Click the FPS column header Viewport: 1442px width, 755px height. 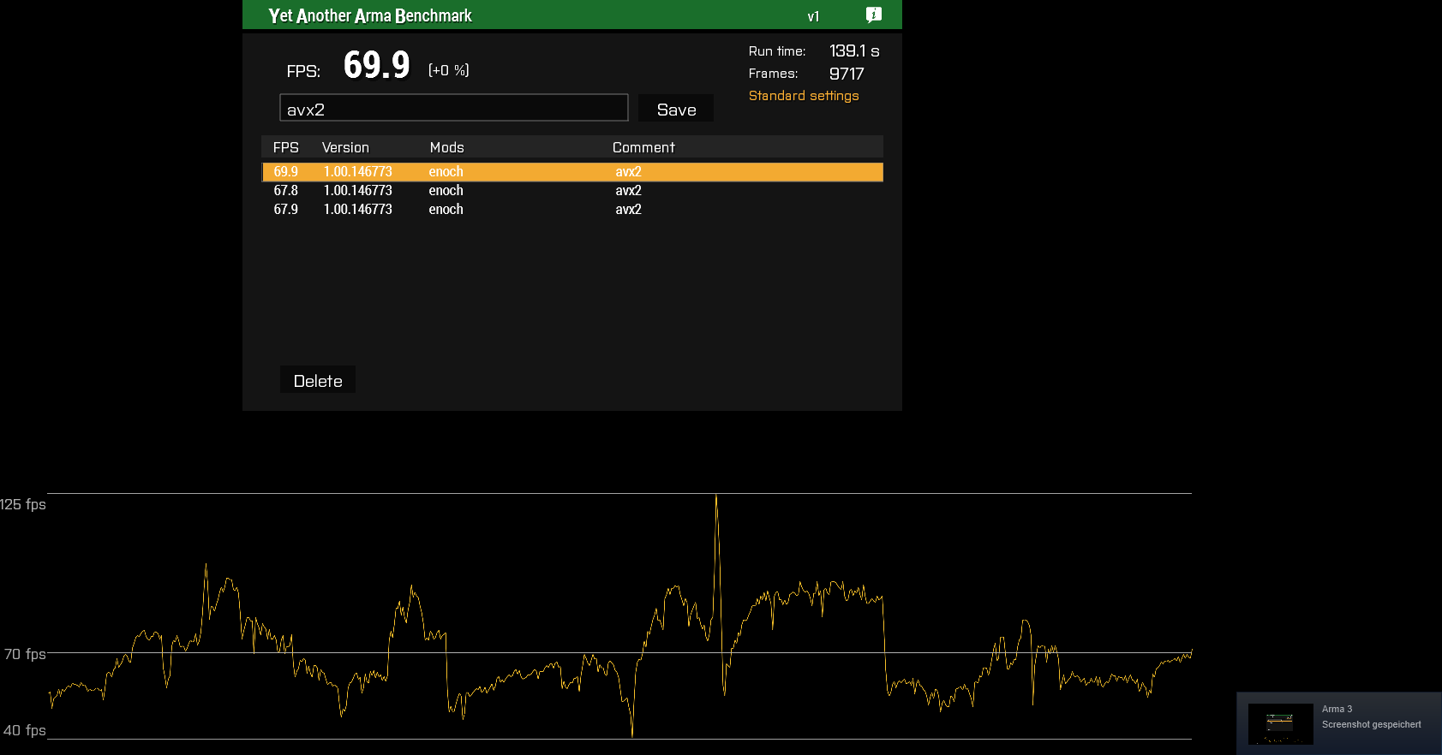286,147
